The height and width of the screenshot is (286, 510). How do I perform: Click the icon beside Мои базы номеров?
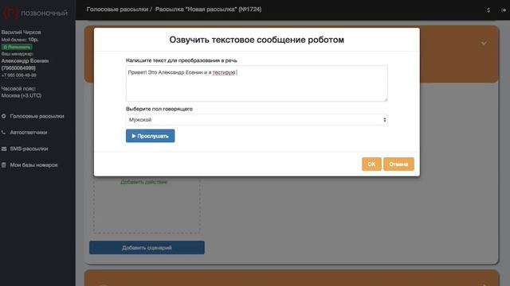tap(3, 165)
